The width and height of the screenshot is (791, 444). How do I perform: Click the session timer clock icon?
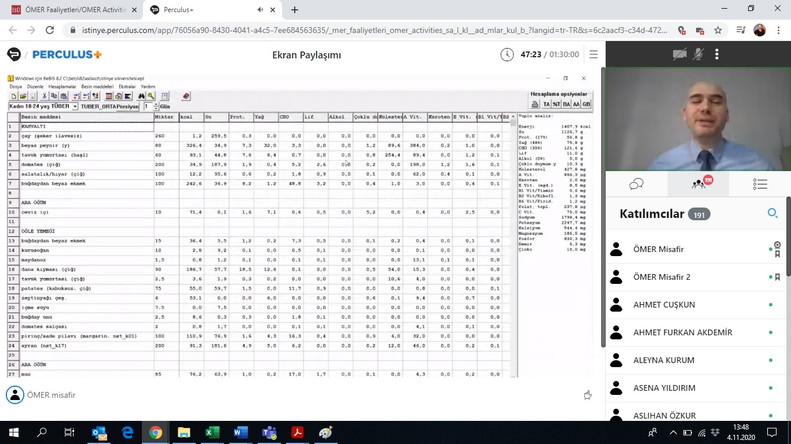tap(507, 54)
